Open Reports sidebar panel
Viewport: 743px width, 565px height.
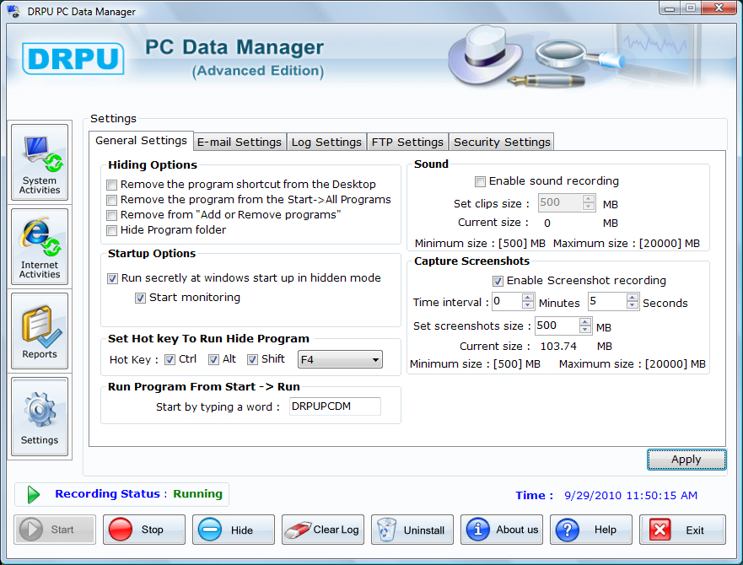[40, 331]
